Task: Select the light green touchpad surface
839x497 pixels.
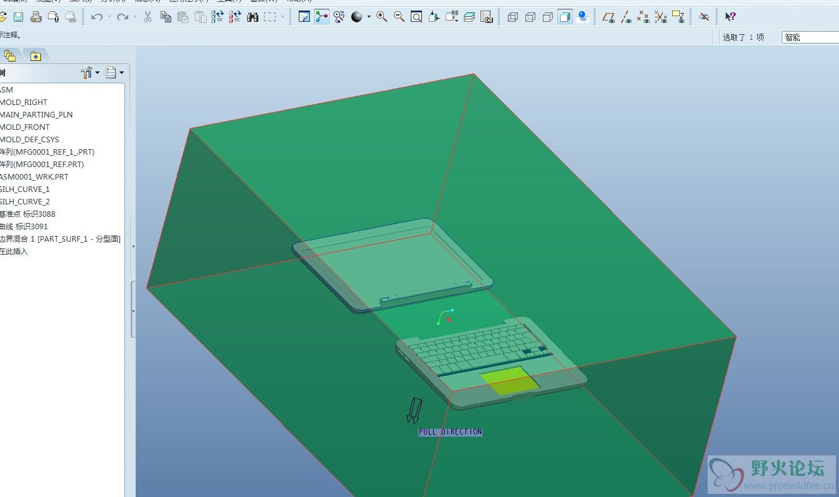Action: pos(509,381)
